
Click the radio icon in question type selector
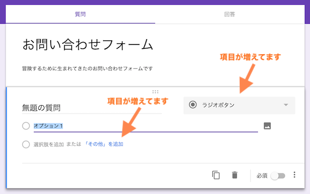tap(193, 105)
